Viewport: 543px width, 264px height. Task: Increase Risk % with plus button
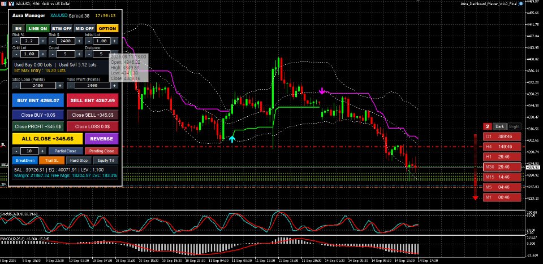tap(43, 41)
